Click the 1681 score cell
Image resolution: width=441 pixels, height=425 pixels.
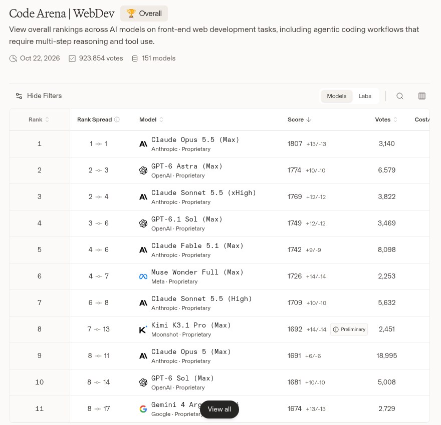click(x=294, y=382)
